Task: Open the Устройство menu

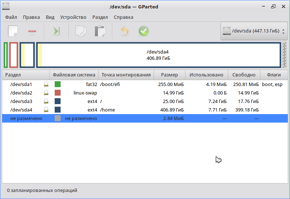Action: [x=73, y=17]
